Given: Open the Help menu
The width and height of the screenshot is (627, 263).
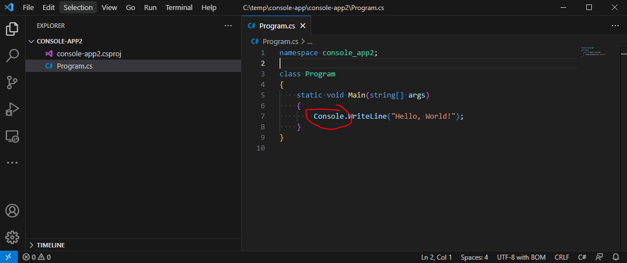Looking at the screenshot, I should coord(209,7).
